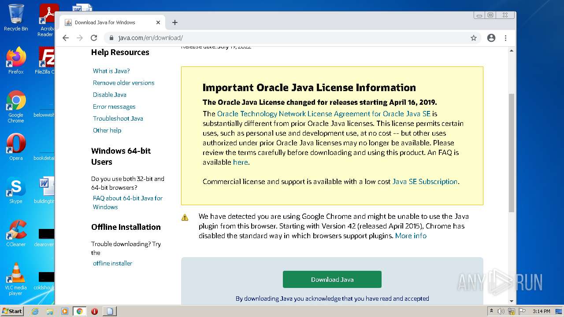
Task: Click the blank document taskbar button
Action: pyautogui.click(x=110, y=311)
